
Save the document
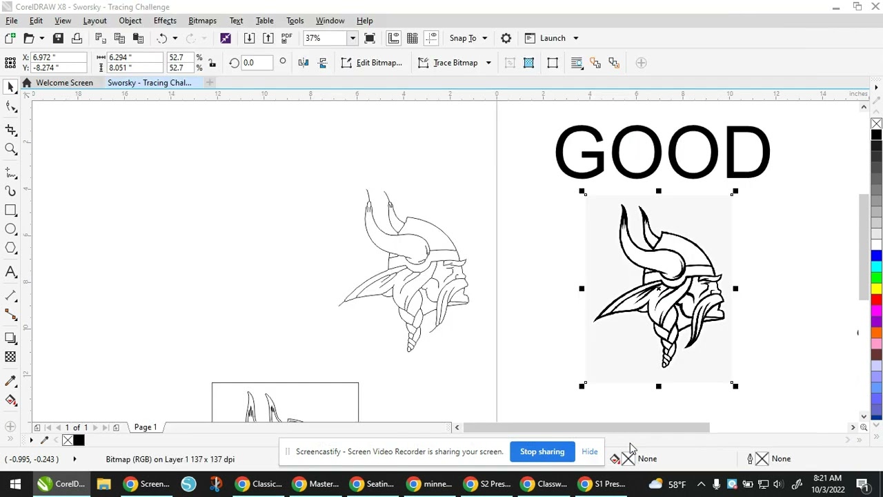point(58,38)
